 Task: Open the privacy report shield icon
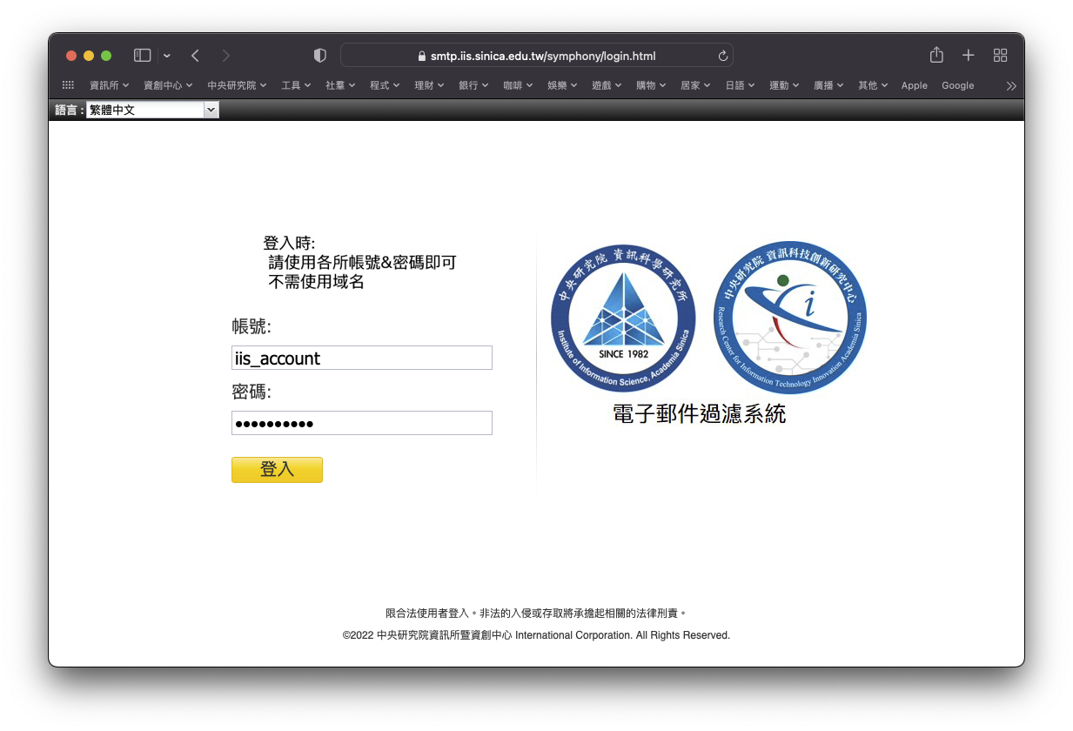(x=319, y=56)
